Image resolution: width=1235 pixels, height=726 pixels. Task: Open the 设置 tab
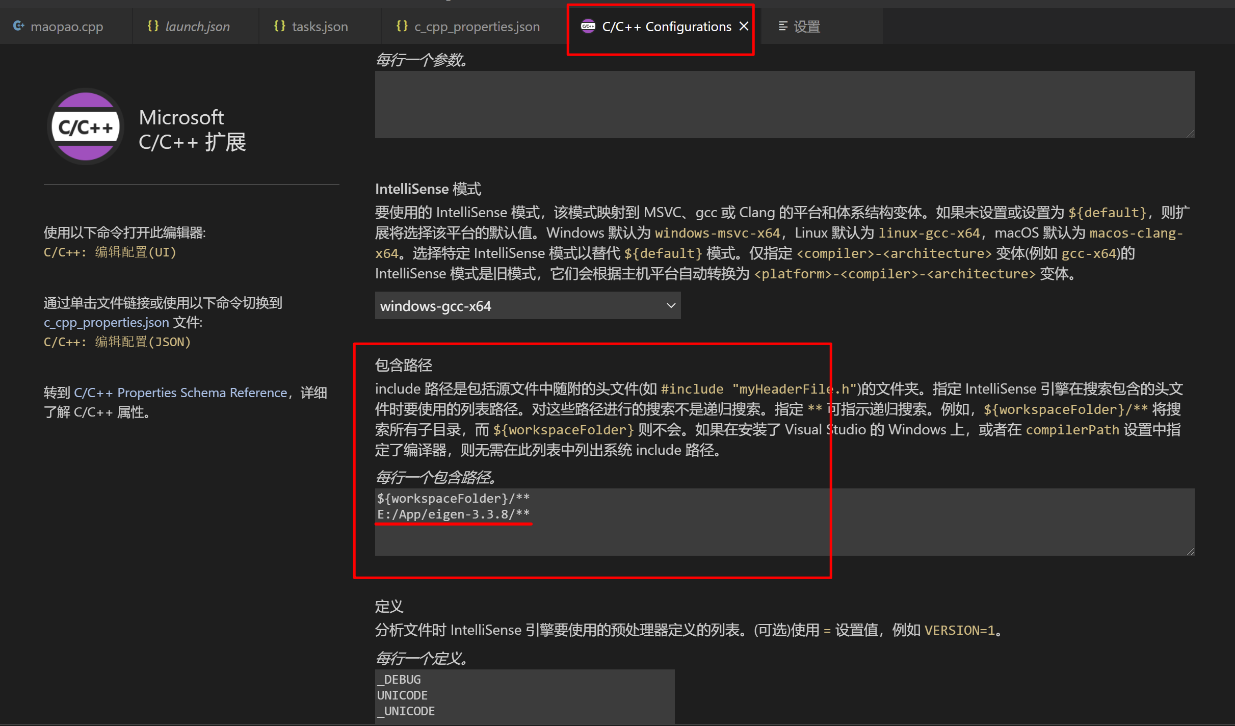coord(808,25)
